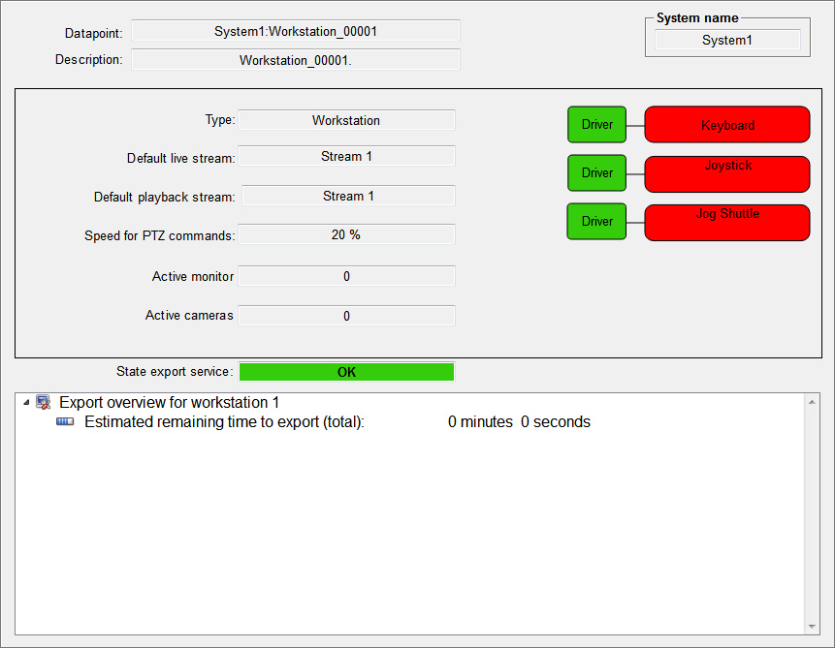Click the green OK state export indicator
The height and width of the screenshot is (648, 835).
pyautogui.click(x=346, y=372)
